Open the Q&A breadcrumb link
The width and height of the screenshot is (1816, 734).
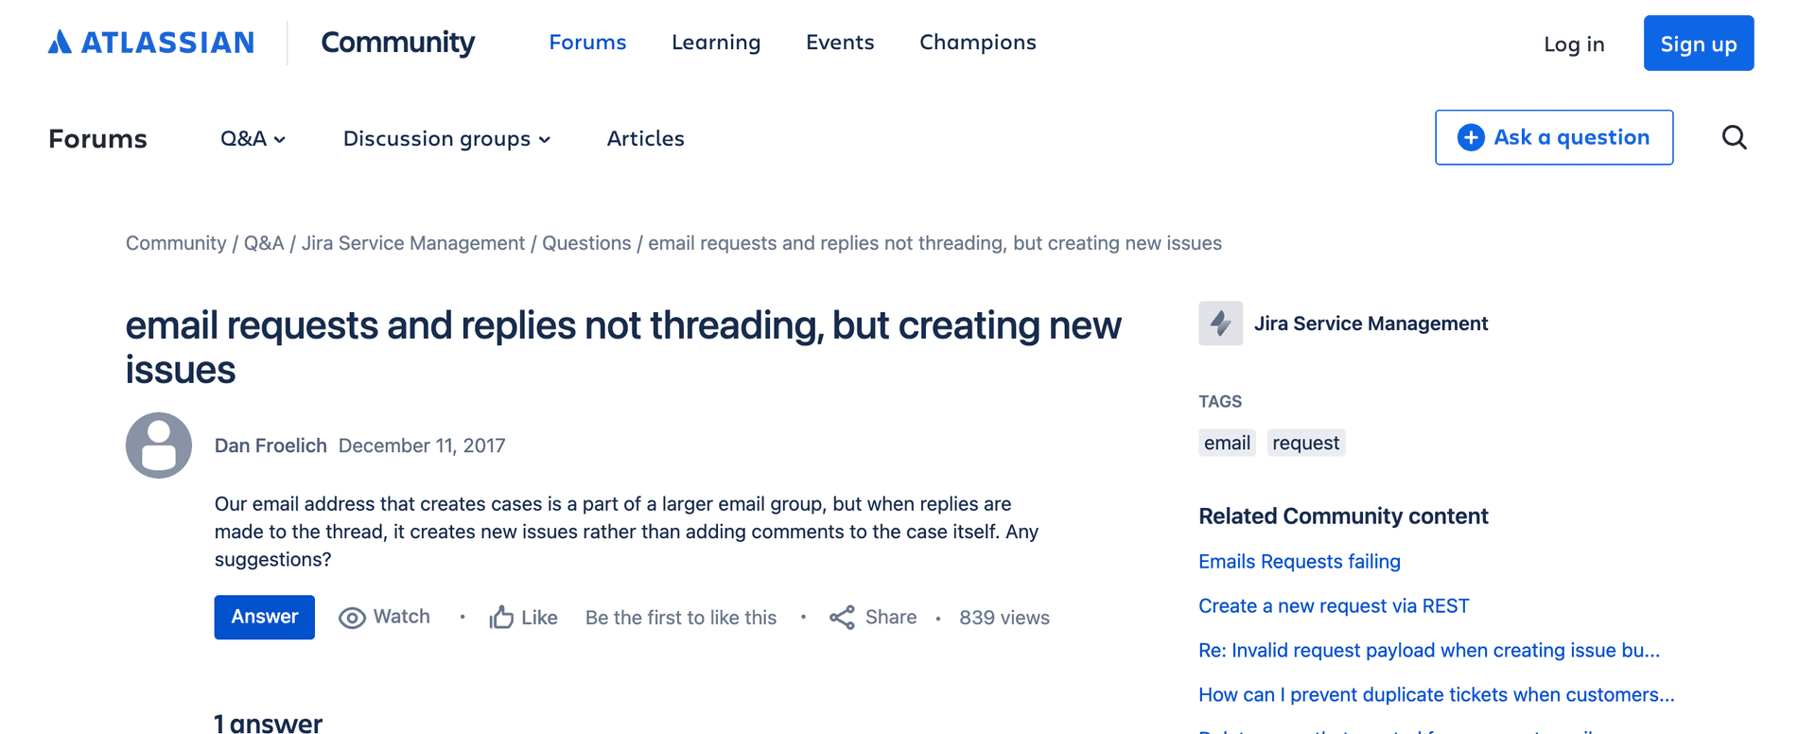[x=264, y=243]
